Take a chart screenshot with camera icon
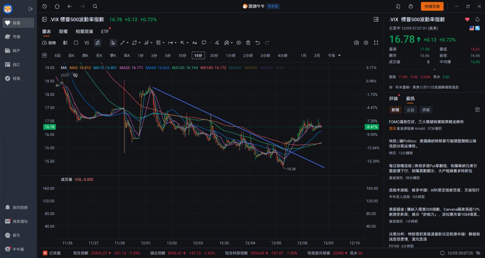The width and height of the screenshot is (485, 258). point(356,43)
